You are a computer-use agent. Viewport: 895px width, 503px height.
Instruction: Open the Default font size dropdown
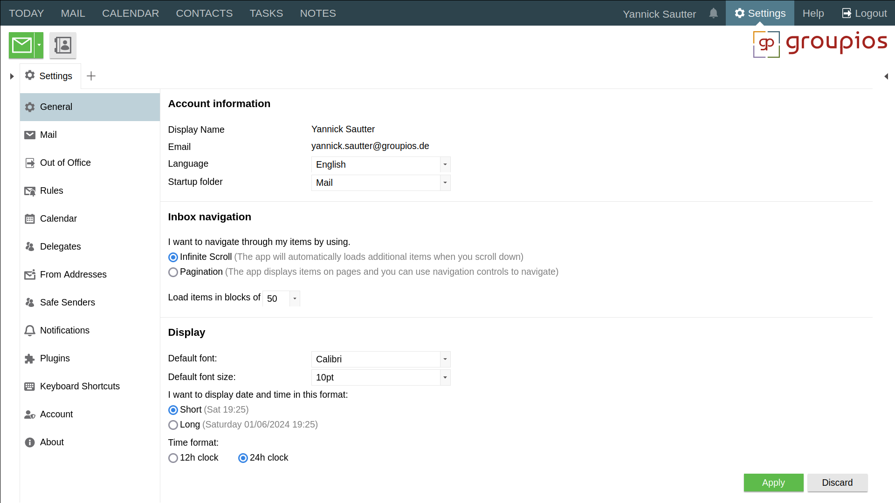point(445,377)
